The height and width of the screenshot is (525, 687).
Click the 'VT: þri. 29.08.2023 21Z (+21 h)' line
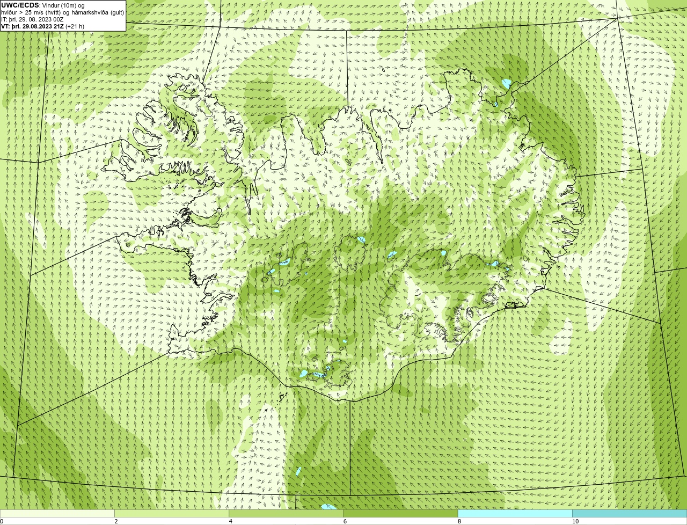(x=42, y=26)
